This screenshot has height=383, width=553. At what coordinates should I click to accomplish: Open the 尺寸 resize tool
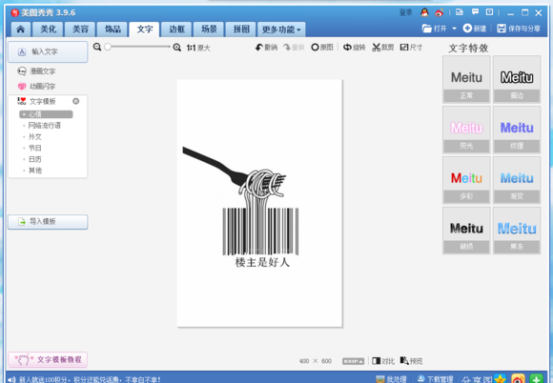tap(411, 48)
